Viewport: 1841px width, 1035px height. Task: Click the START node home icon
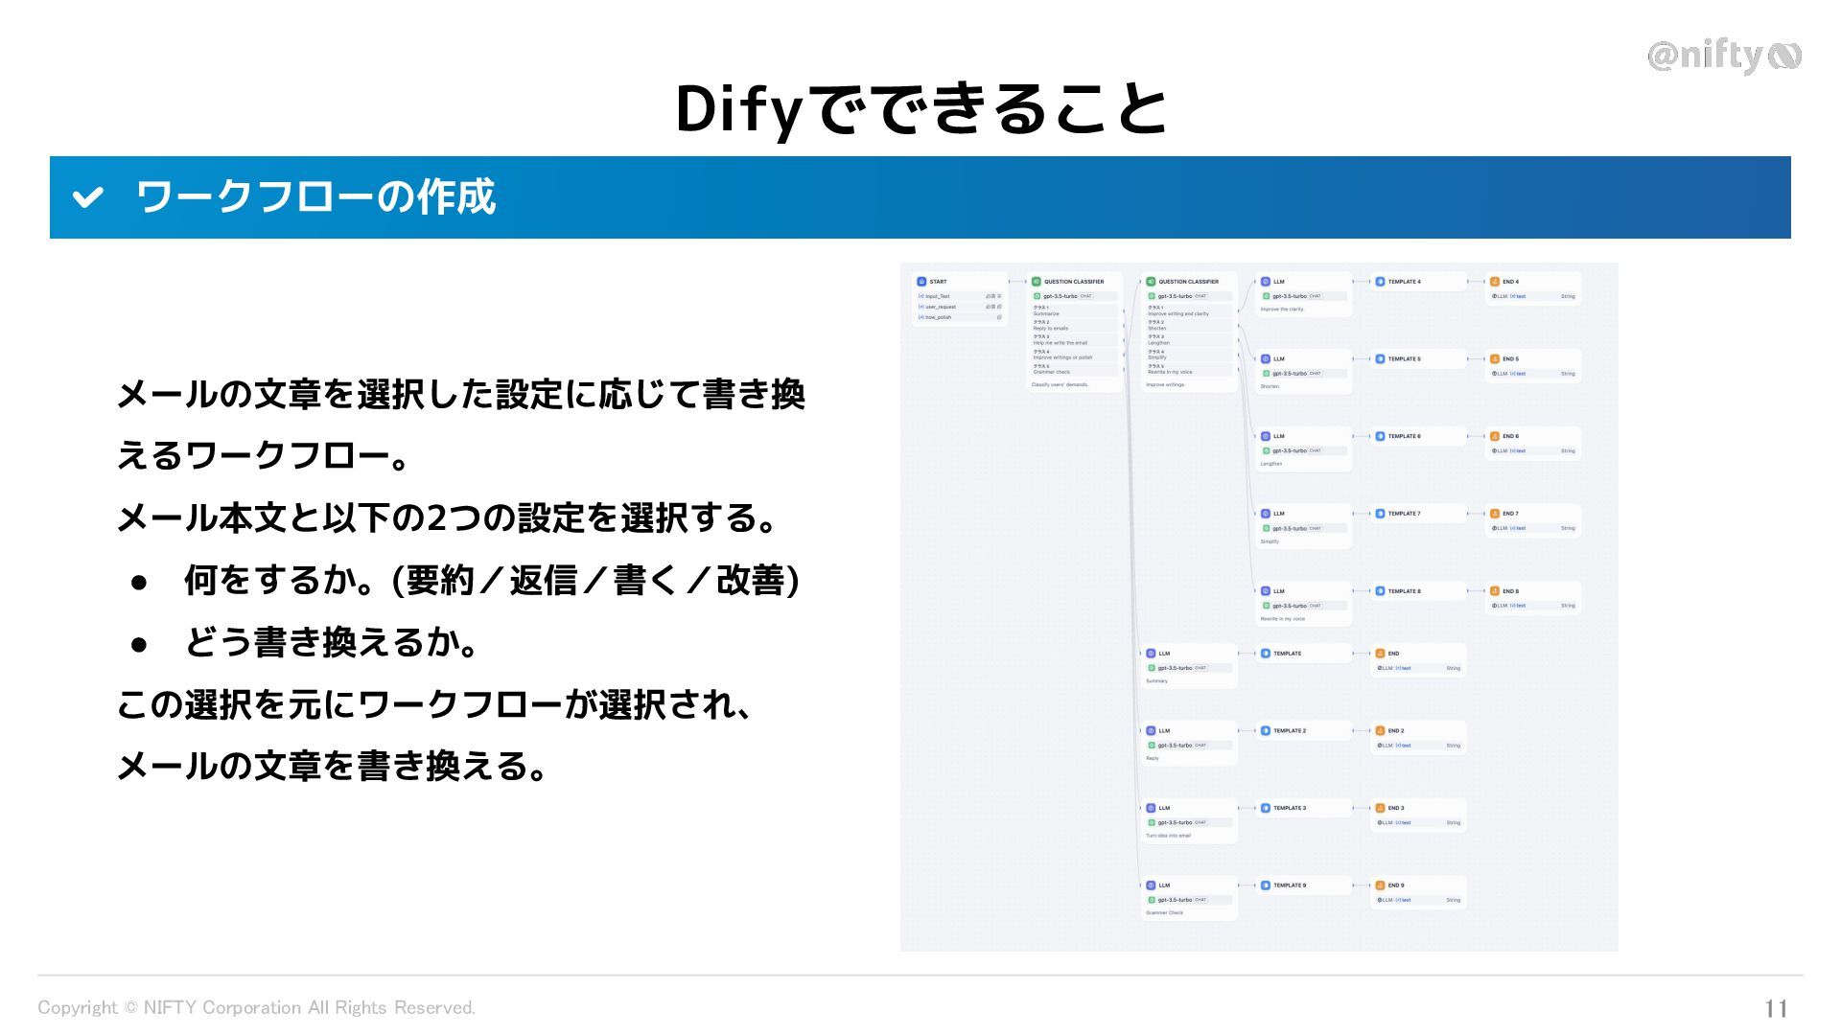921,282
